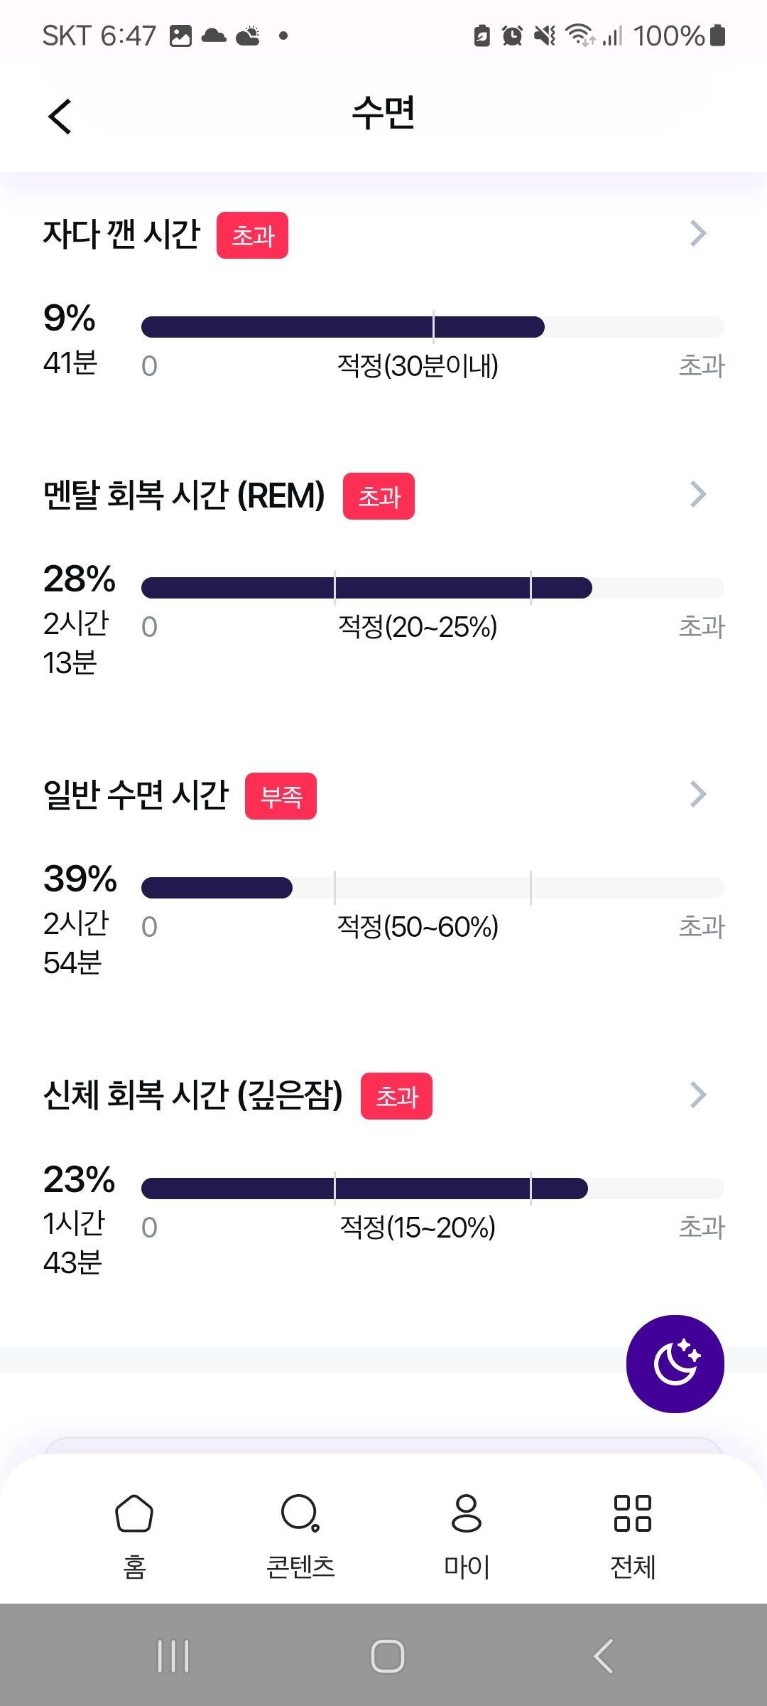767x1706 pixels.
Task: Open the floating moon sleep button
Action: (x=675, y=1363)
